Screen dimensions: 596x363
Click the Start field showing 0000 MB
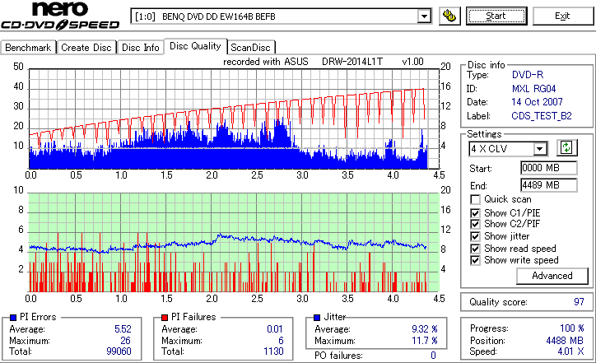(x=548, y=168)
